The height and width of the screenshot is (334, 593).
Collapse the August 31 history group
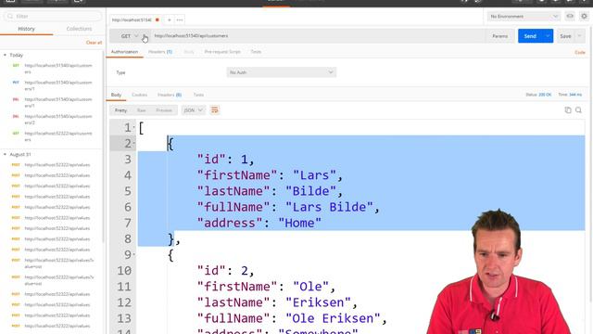[5, 155]
